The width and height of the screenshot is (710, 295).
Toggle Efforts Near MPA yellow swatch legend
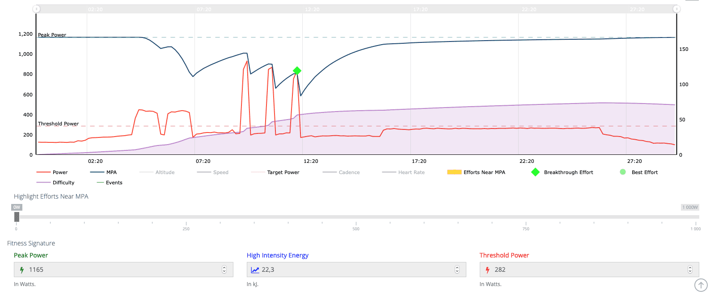click(x=454, y=172)
